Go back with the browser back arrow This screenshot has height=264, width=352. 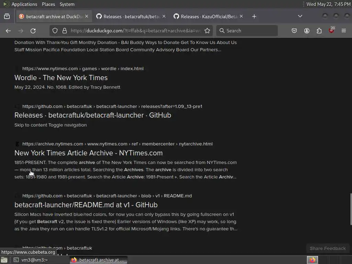[8, 31]
